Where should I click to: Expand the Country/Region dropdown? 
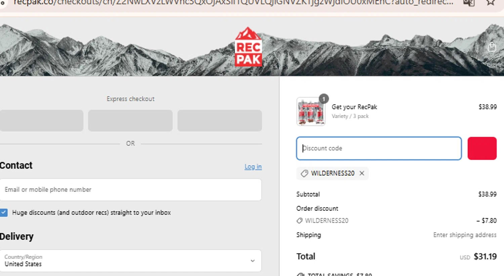point(130,261)
